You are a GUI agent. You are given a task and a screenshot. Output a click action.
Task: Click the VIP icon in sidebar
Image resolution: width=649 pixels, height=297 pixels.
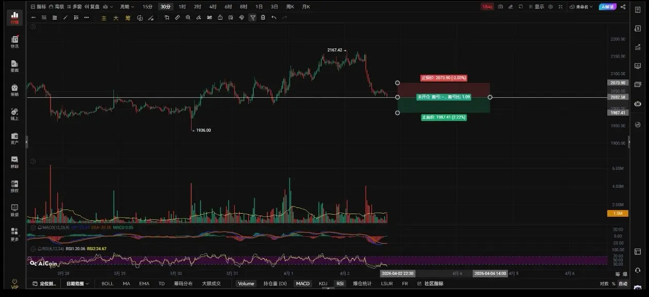coord(14,284)
